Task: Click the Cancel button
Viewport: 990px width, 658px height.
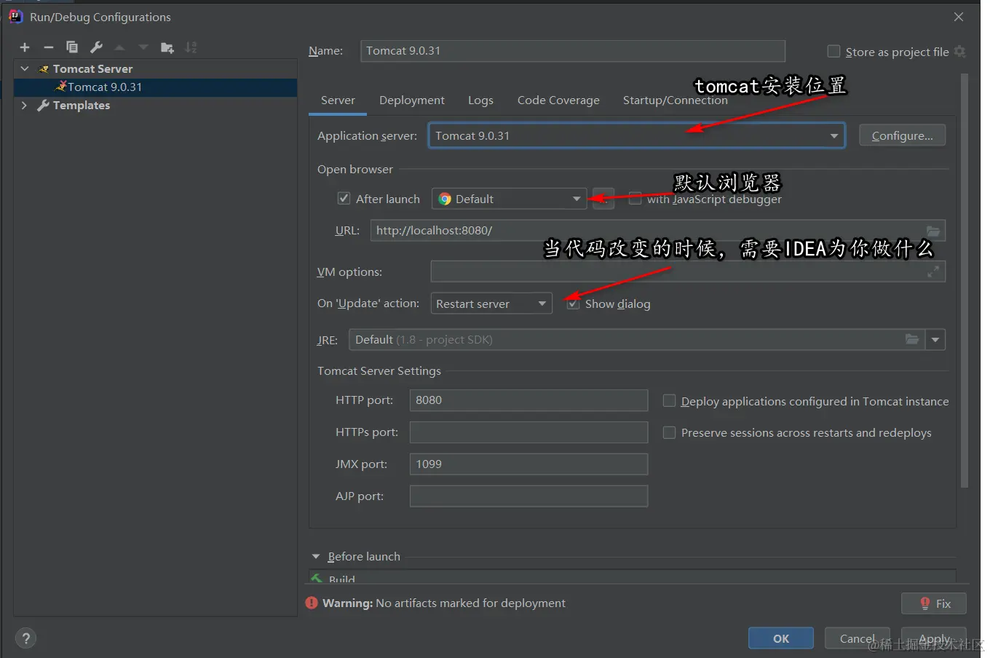Action: [858, 638]
